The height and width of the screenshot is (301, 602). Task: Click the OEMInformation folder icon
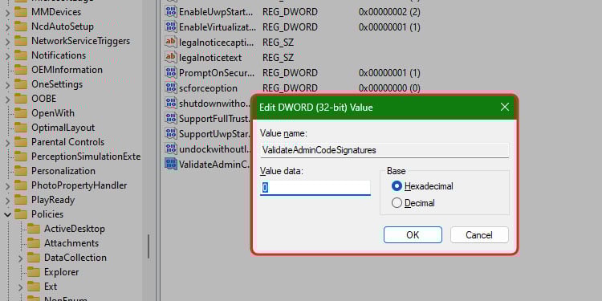coord(21,70)
